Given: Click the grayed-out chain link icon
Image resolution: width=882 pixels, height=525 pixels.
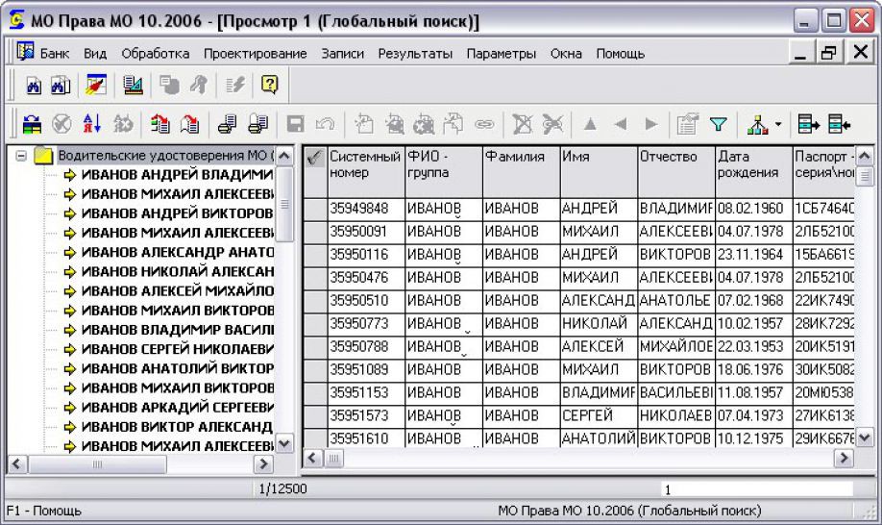Looking at the screenshot, I should (483, 124).
